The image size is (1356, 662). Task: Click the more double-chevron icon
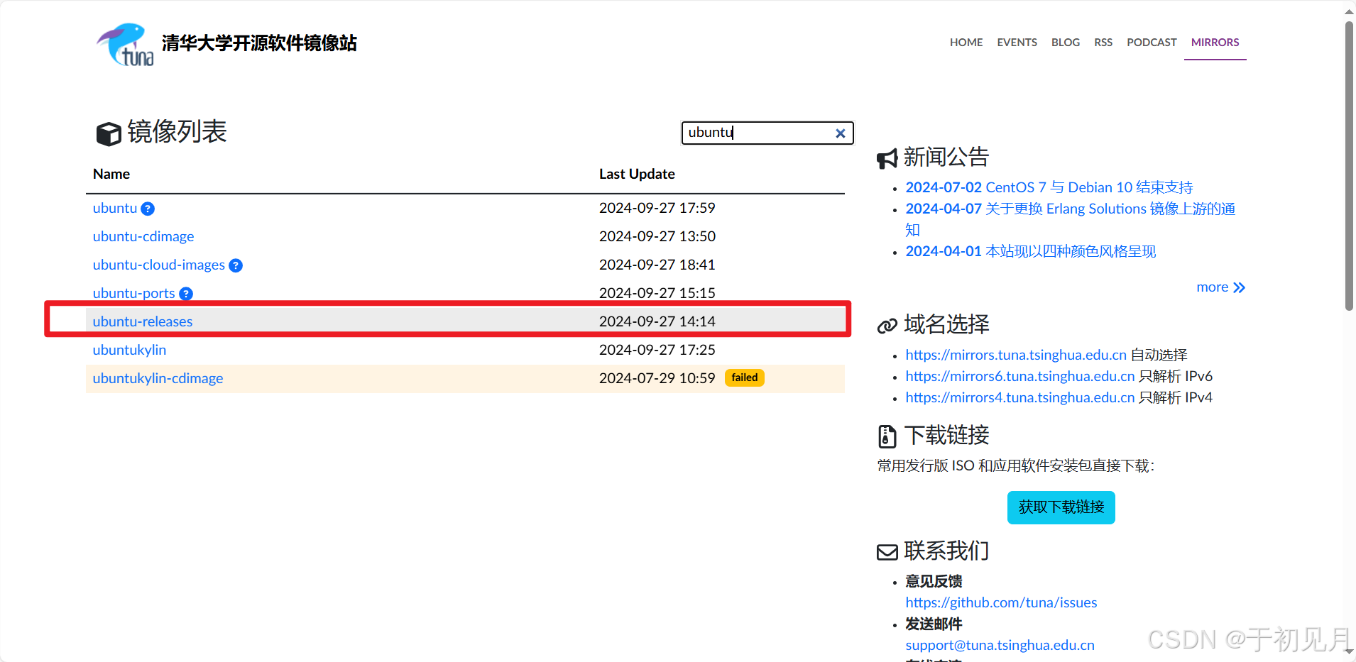pos(1239,287)
